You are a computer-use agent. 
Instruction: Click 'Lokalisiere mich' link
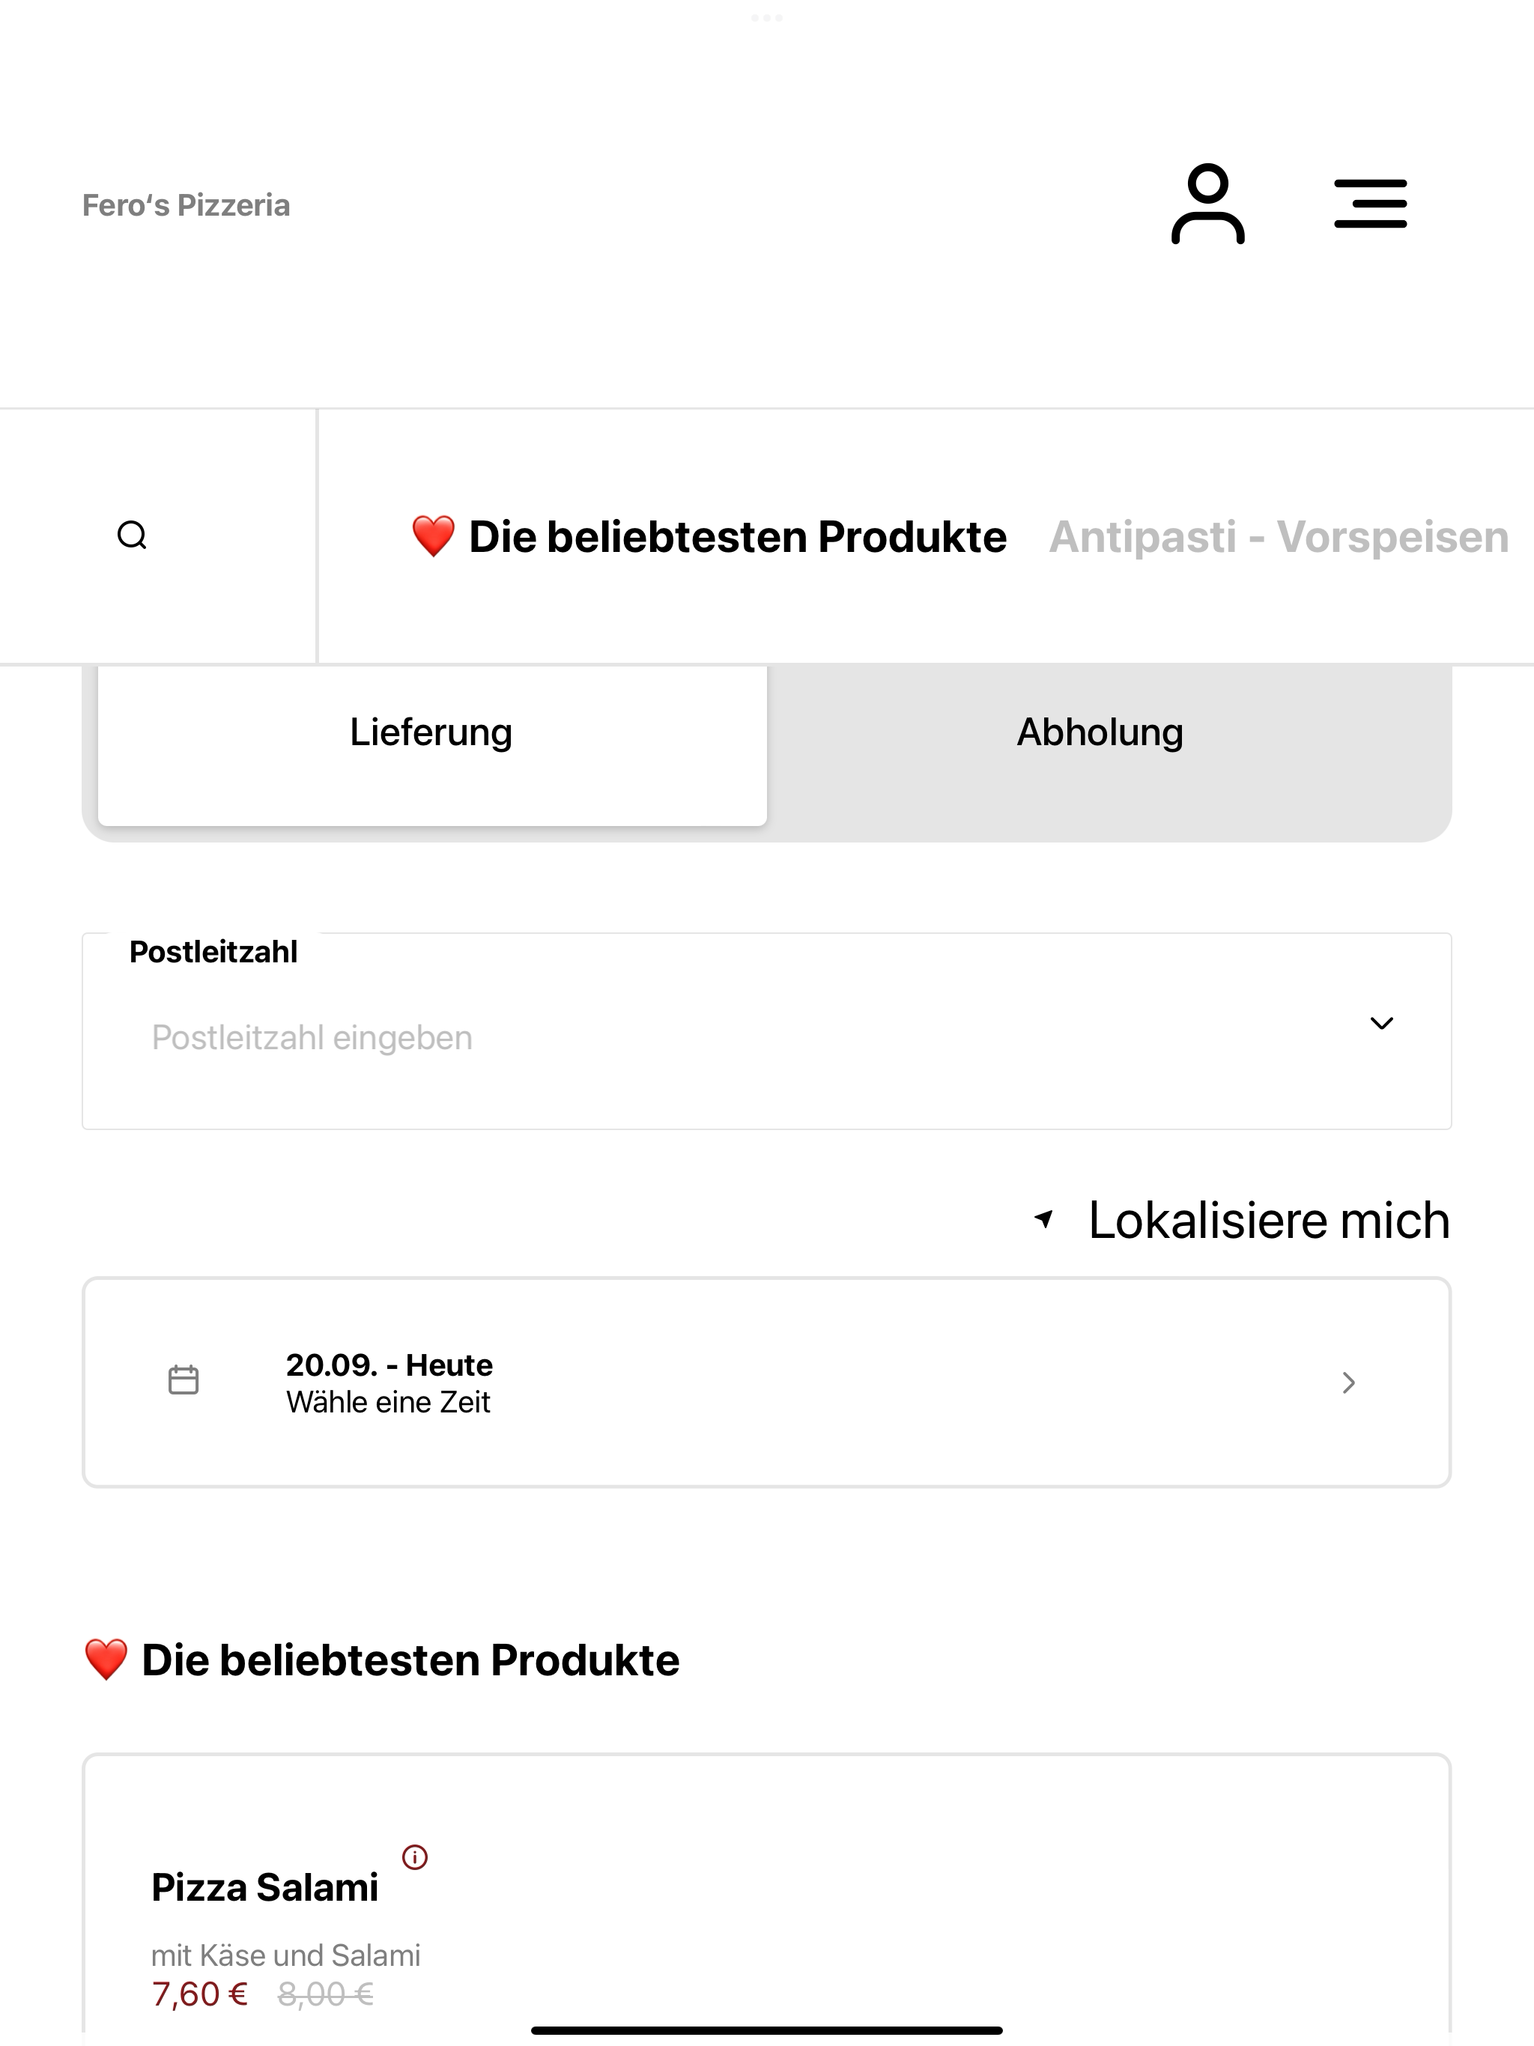pyautogui.click(x=1268, y=1219)
